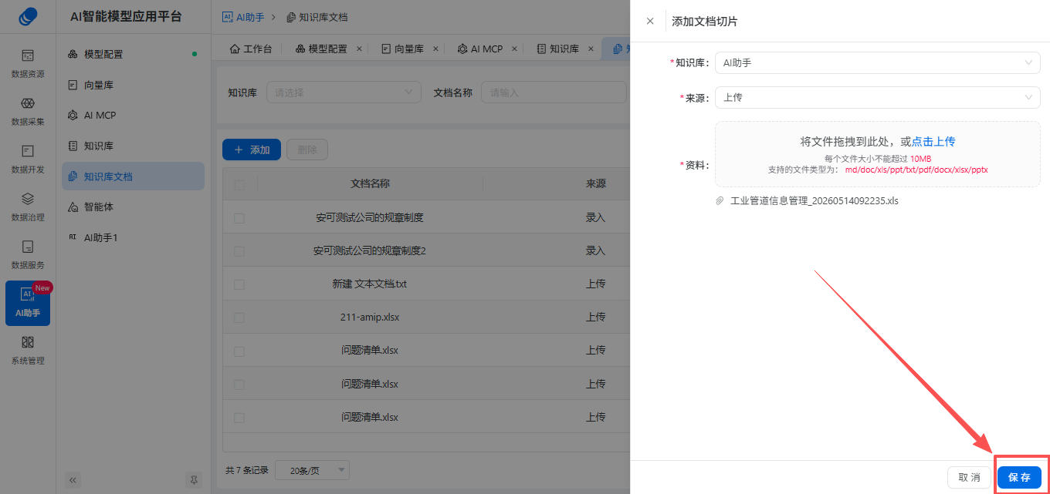Open 向量库 menu item
Image resolution: width=1050 pixels, height=494 pixels.
[133, 85]
